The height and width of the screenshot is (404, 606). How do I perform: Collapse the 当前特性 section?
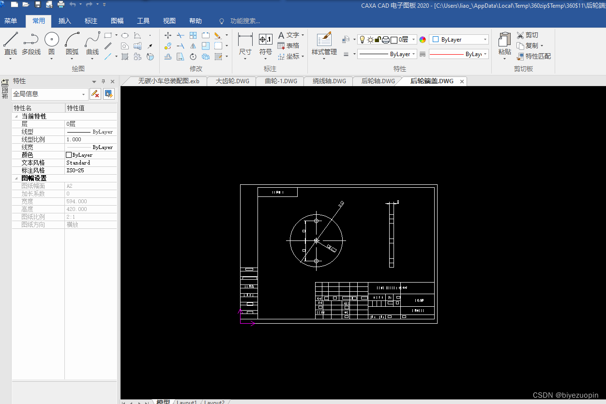pos(16,117)
